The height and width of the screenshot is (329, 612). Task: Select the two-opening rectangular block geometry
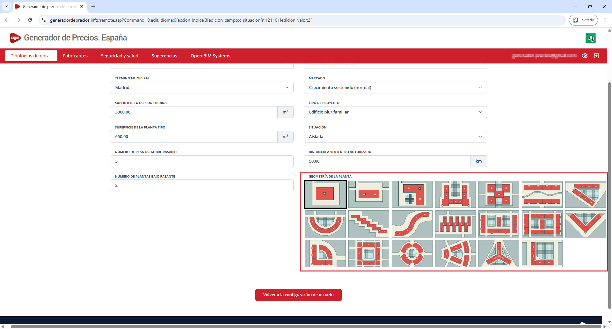368,194
